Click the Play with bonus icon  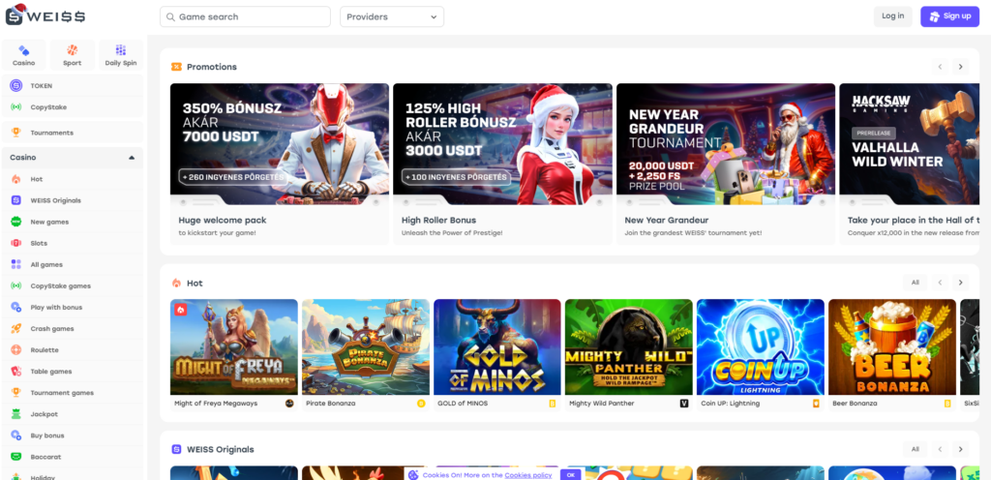click(15, 307)
